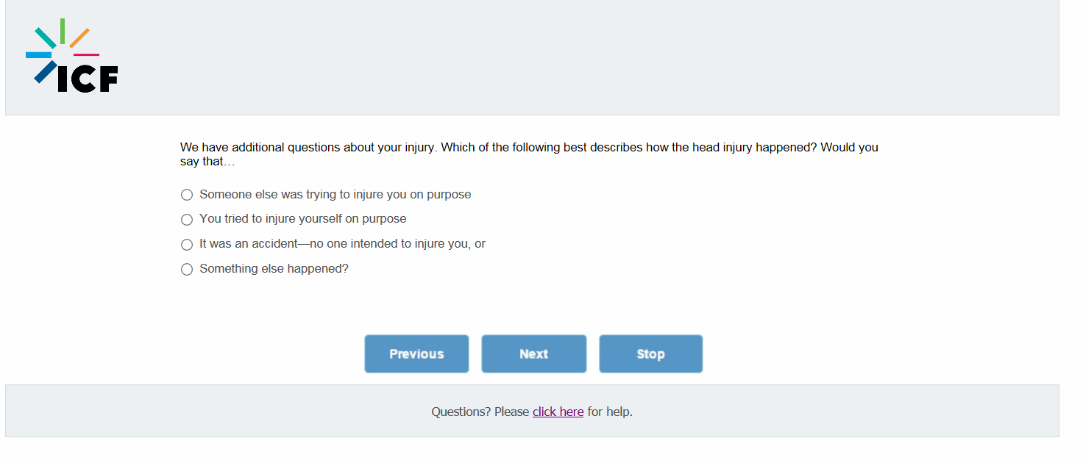This screenshot has height=463, width=1083.
Task: Click the 'You tried to injure yourself on purpose' text
Action: tap(302, 219)
